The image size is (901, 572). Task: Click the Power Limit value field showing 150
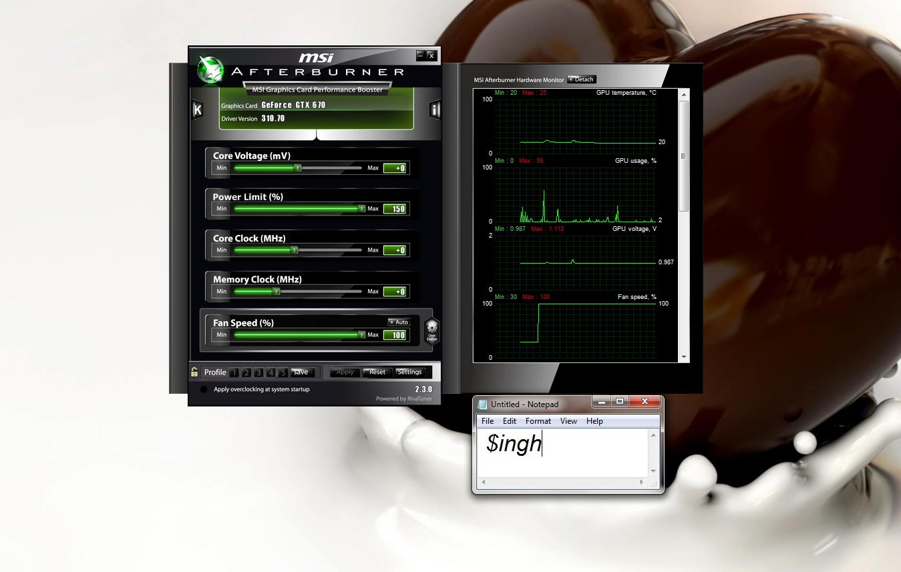[395, 209]
